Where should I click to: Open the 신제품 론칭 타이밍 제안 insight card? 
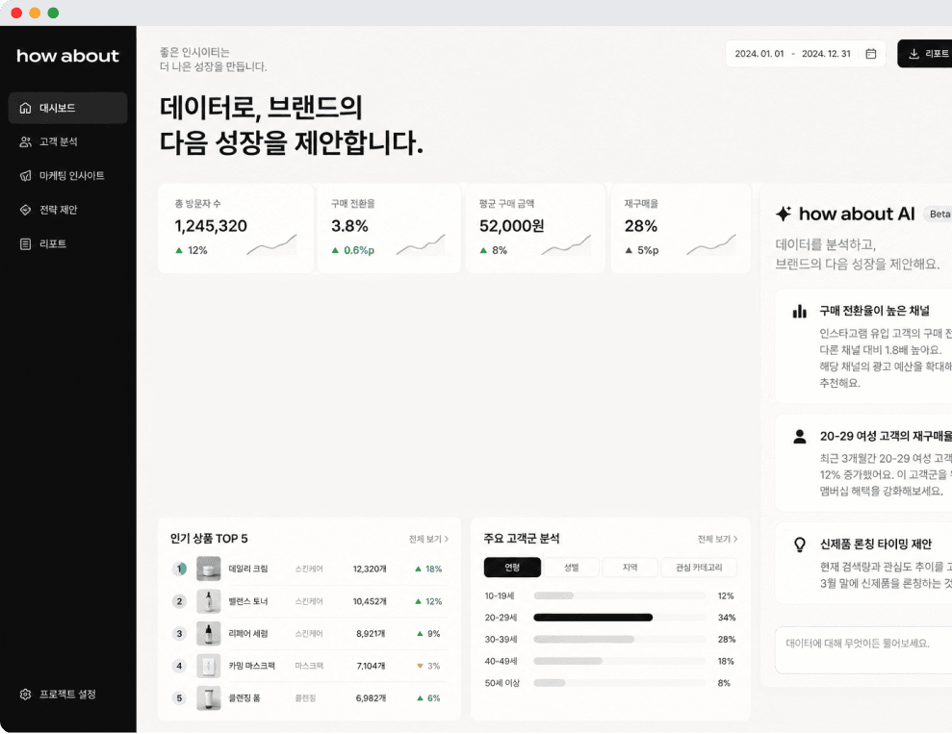coord(863,564)
